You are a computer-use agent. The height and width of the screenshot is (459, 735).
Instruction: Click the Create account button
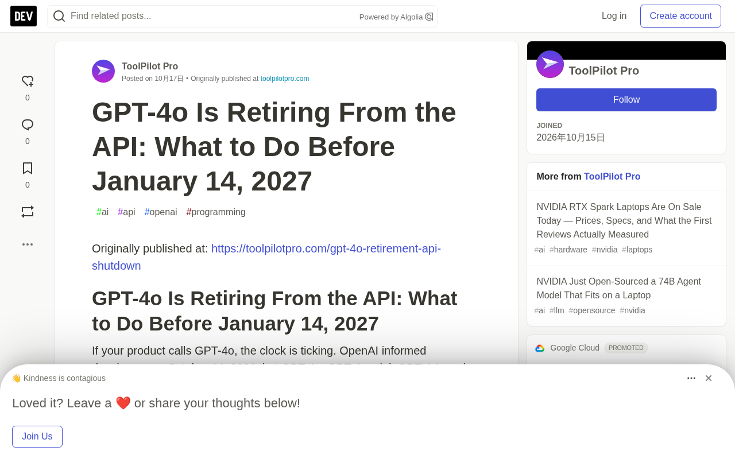point(680,16)
